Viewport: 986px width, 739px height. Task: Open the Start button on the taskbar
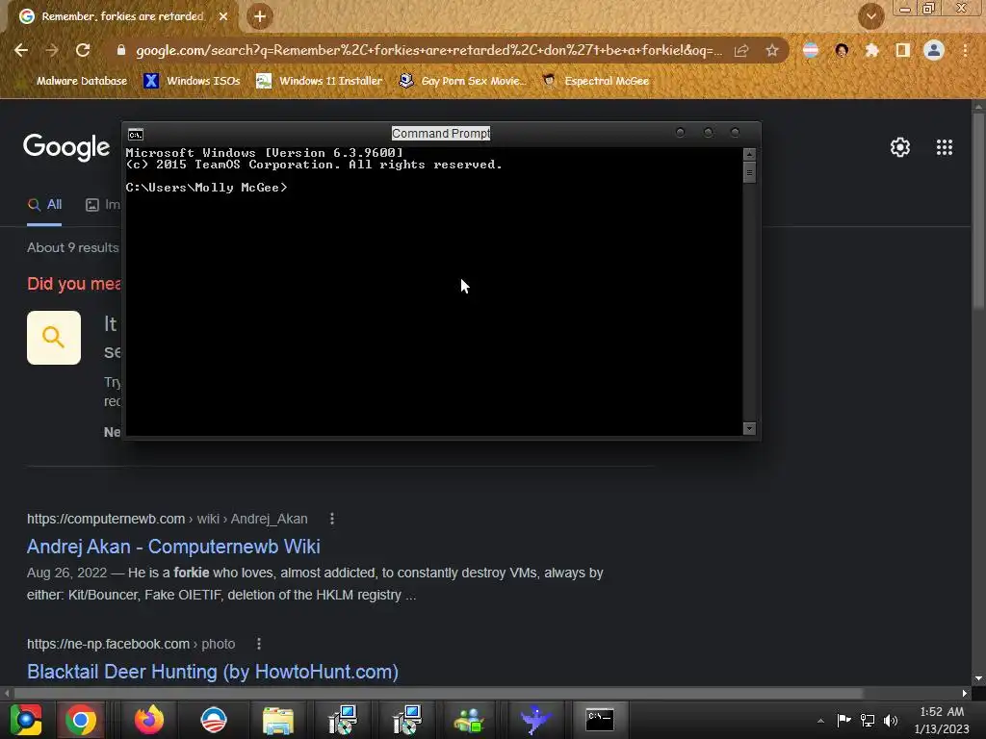click(x=25, y=720)
